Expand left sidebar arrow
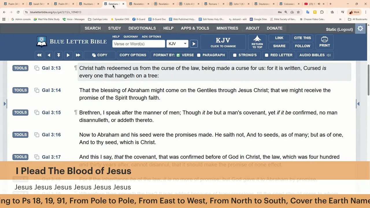Viewport: 370px width, 208px height. pyautogui.click(x=5, y=103)
